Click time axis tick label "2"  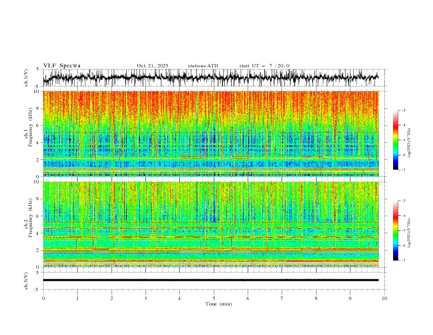[x=112, y=298]
